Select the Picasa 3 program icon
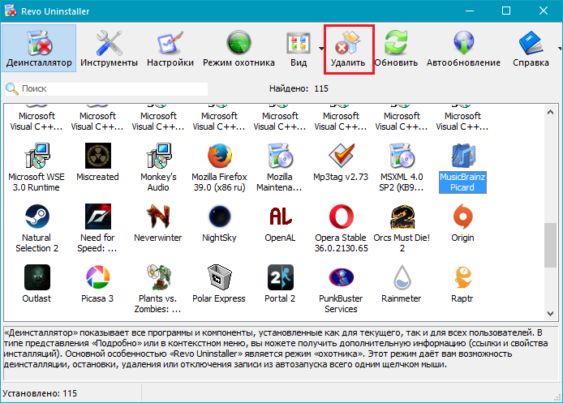563x403 pixels. click(x=97, y=278)
